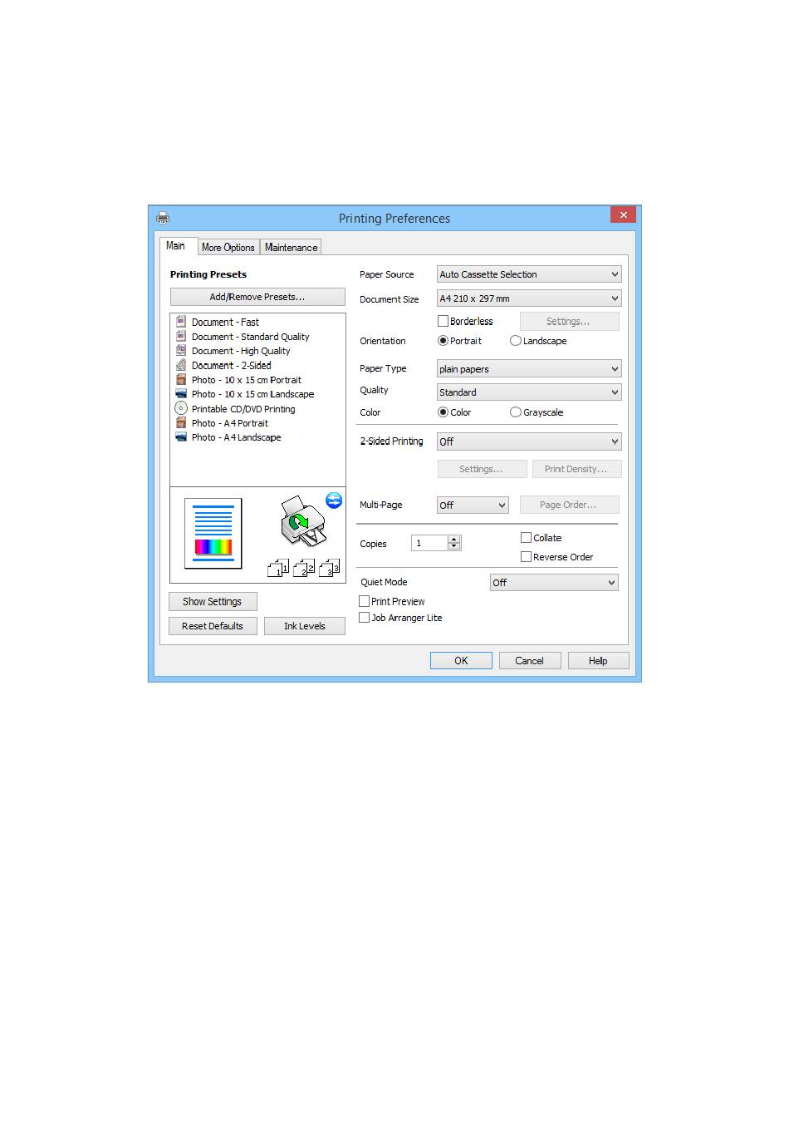Screen dimensions: 789x1139
Task: Click the Add/Remove Presets button
Action: [257, 297]
